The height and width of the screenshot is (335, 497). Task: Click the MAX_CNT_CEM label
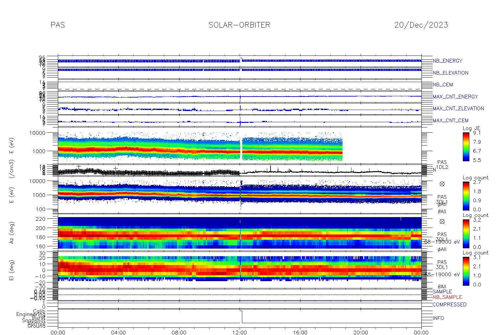(451, 121)
